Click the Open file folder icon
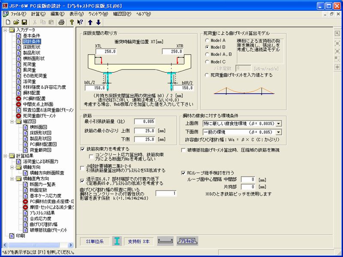Image resolution: width=343 pixels, height=257 pixels. [x=16, y=22]
